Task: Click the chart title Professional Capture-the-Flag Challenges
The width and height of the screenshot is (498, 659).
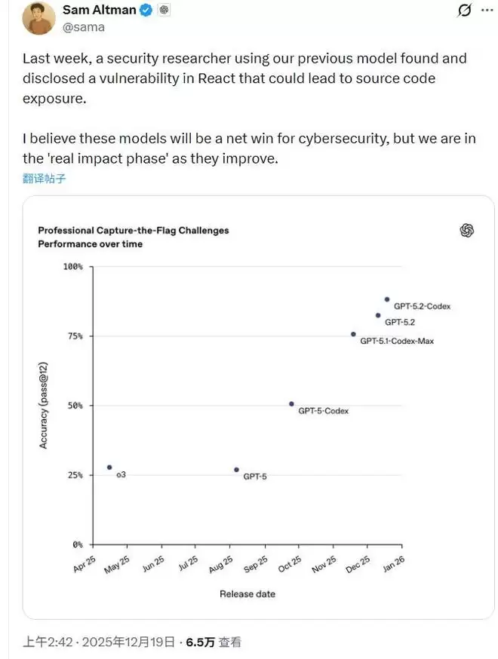Action: 133,231
